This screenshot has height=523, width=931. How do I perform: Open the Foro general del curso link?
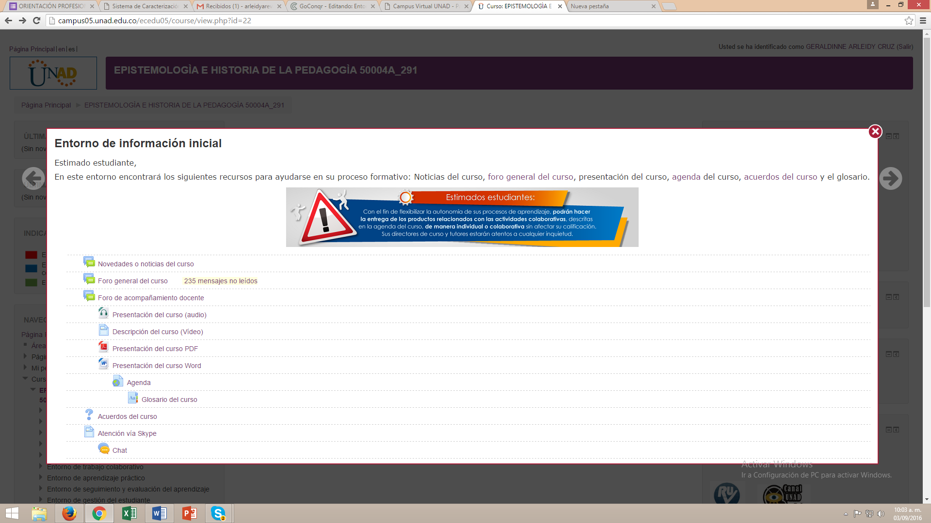click(x=132, y=281)
